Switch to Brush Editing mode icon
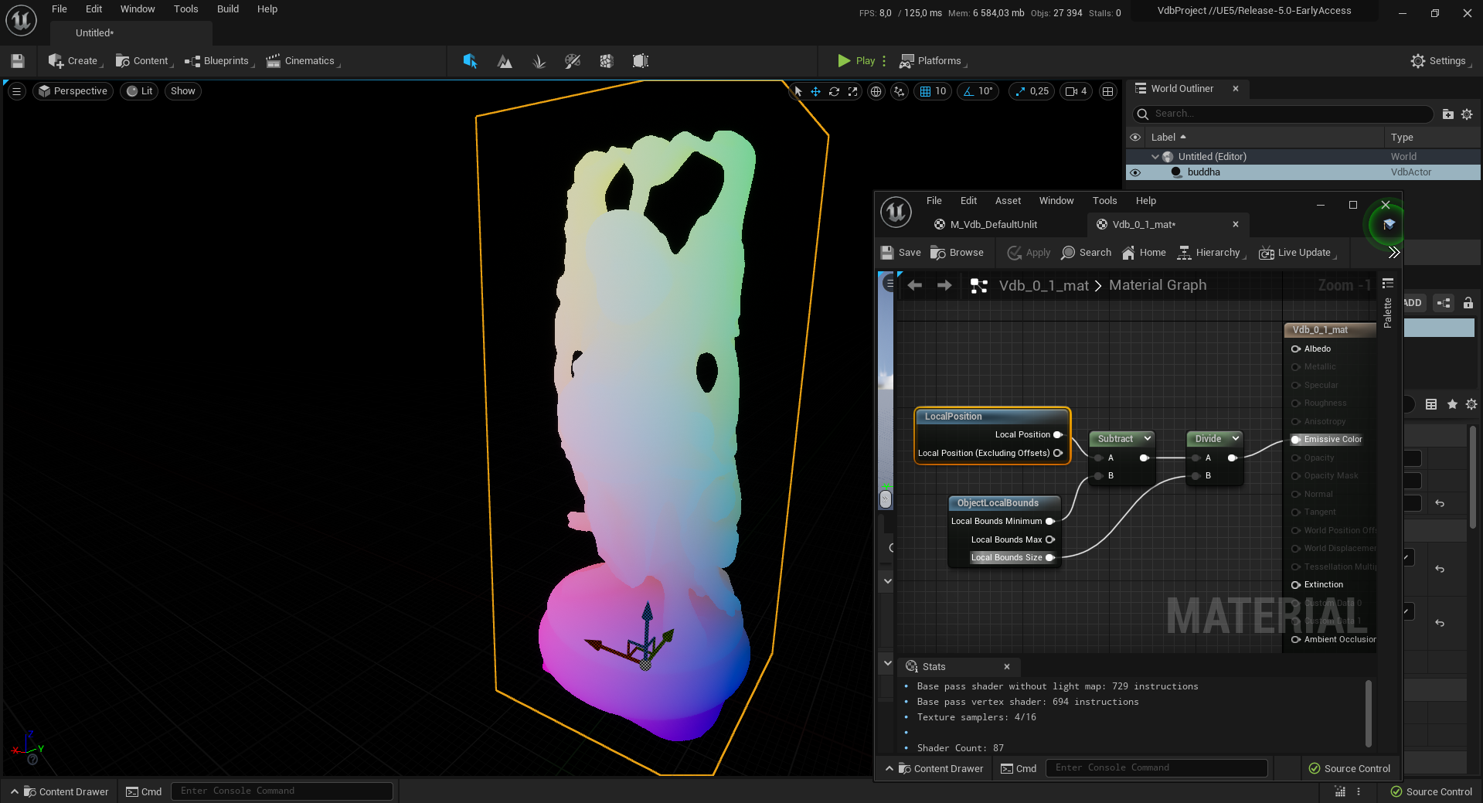 (641, 61)
